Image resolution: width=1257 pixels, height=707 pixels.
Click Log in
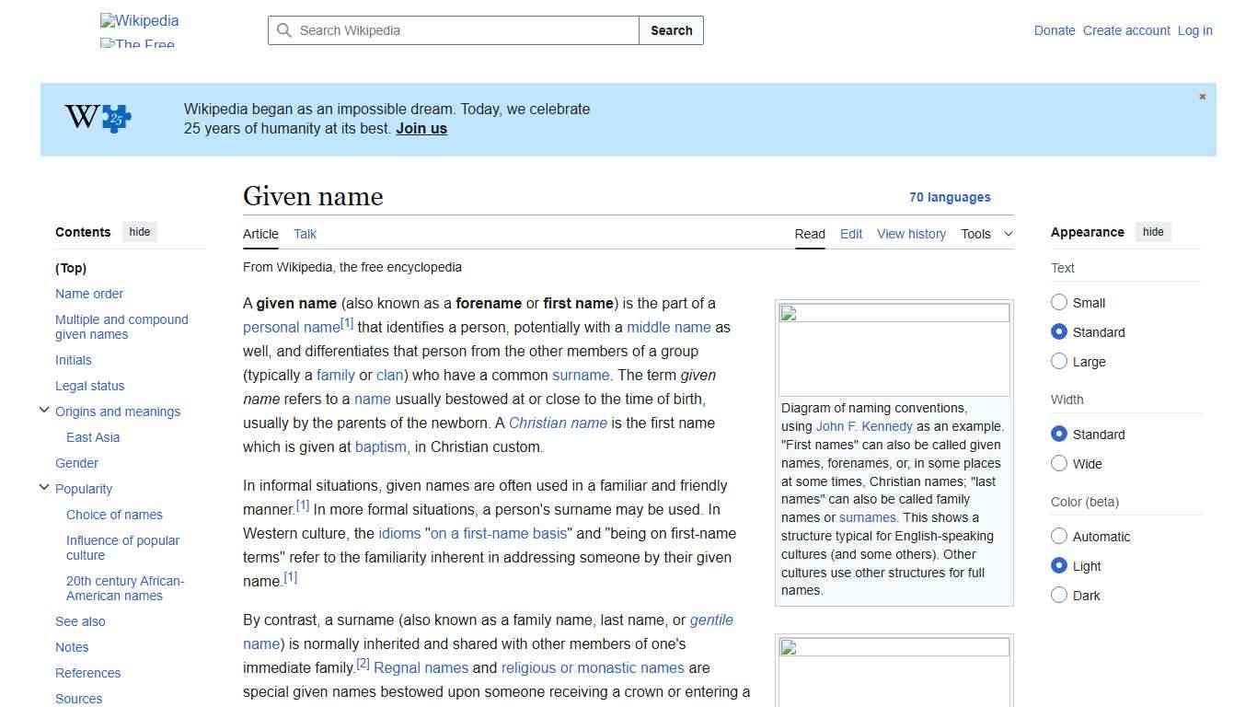(x=1194, y=30)
